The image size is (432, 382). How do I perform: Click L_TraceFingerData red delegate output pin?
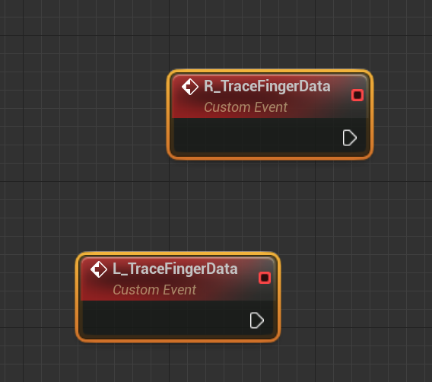265,278
